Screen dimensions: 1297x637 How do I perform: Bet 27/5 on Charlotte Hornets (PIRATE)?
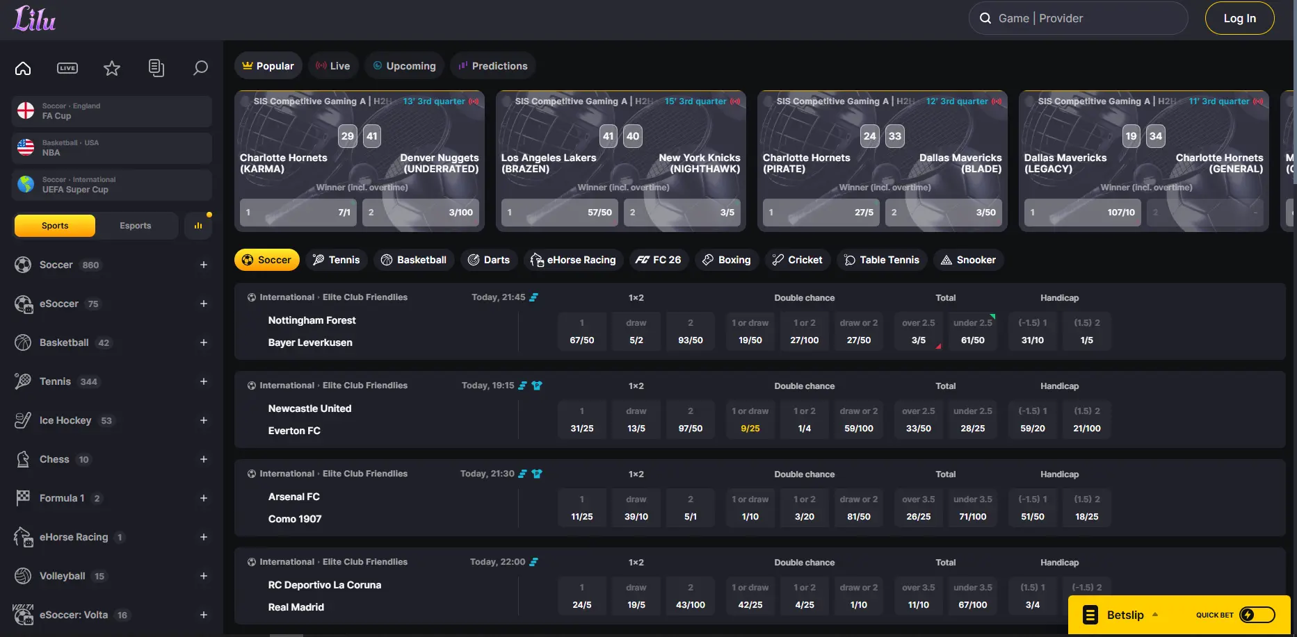(x=821, y=213)
